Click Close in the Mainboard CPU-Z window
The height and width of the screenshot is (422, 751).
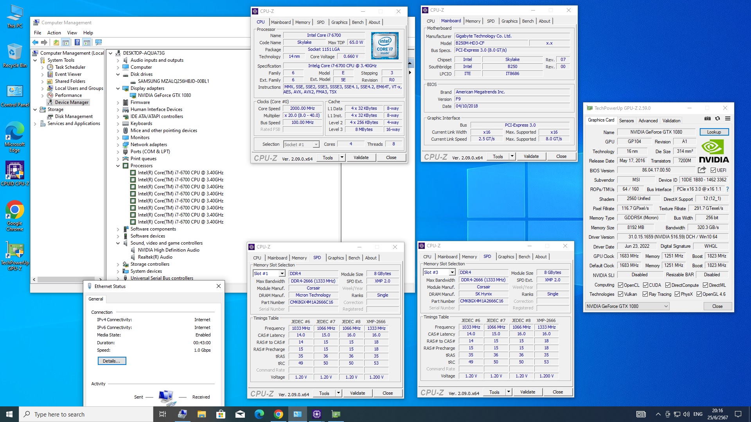tap(561, 156)
